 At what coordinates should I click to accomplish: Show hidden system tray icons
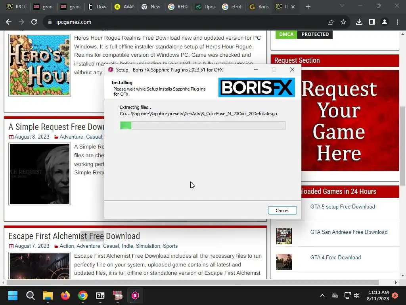[322, 295]
